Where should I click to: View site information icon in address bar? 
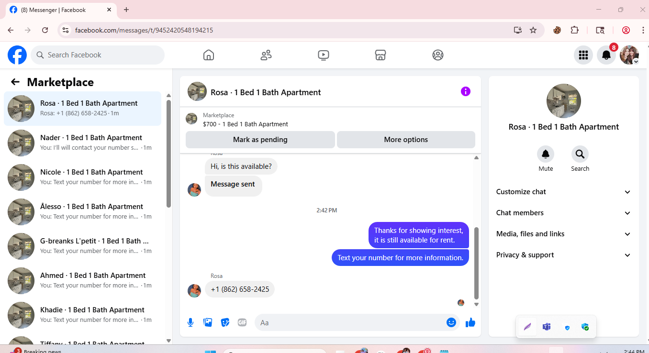click(66, 30)
